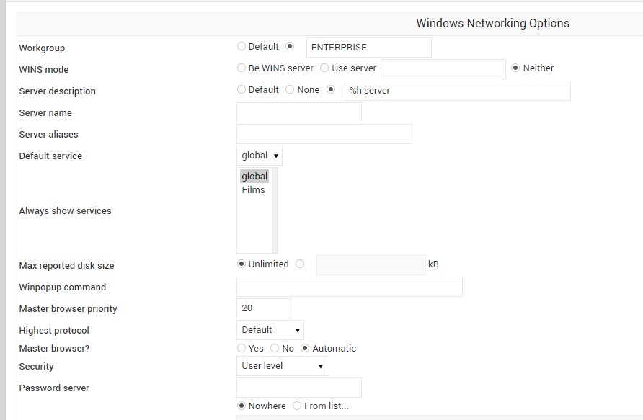Set Server description to None
The image size is (643, 420).
pyautogui.click(x=290, y=90)
